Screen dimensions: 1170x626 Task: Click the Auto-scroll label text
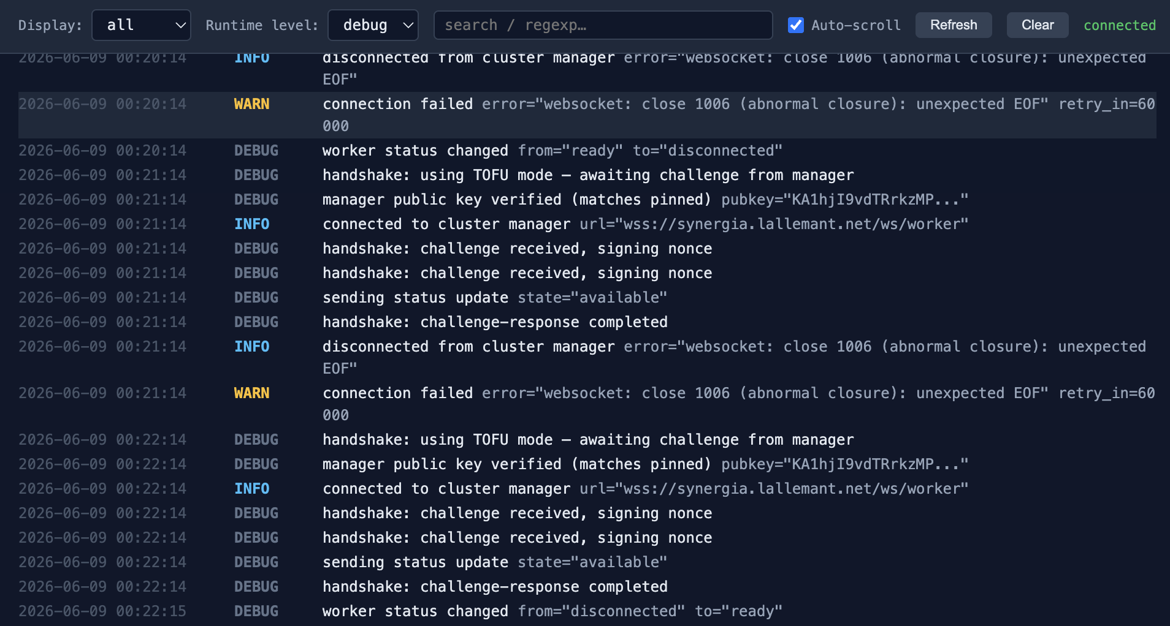(x=856, y=25)
